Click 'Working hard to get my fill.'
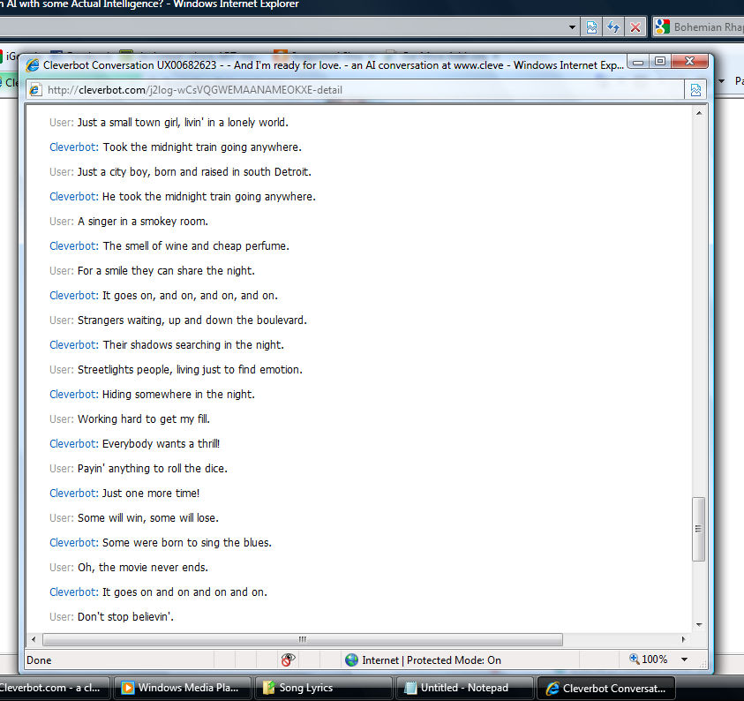 coord(143,418)
